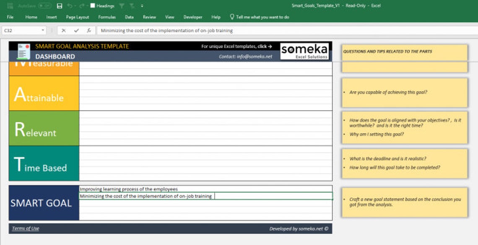
Task: Select the green Relevant color block
Action: tap(44, 128)
